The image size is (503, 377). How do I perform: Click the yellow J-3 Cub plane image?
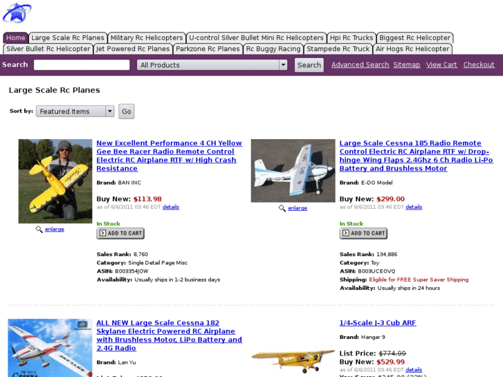(293, 360)
